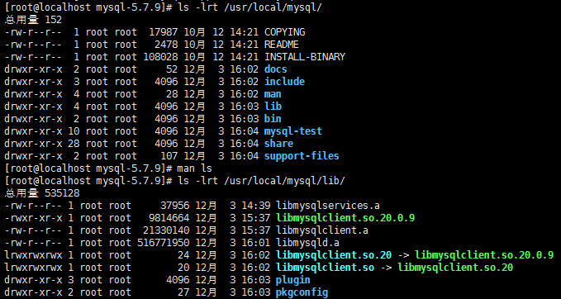The width and height of the screenshot is (561, 299).
Task: Click file size 9814664
Action: point(169,218)
